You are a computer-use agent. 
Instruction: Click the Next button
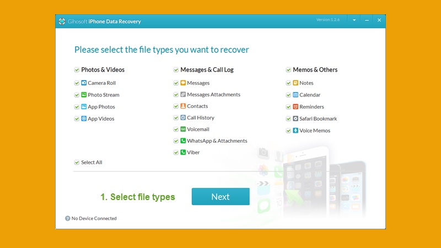pyautogui.click(x=220, y=197)
